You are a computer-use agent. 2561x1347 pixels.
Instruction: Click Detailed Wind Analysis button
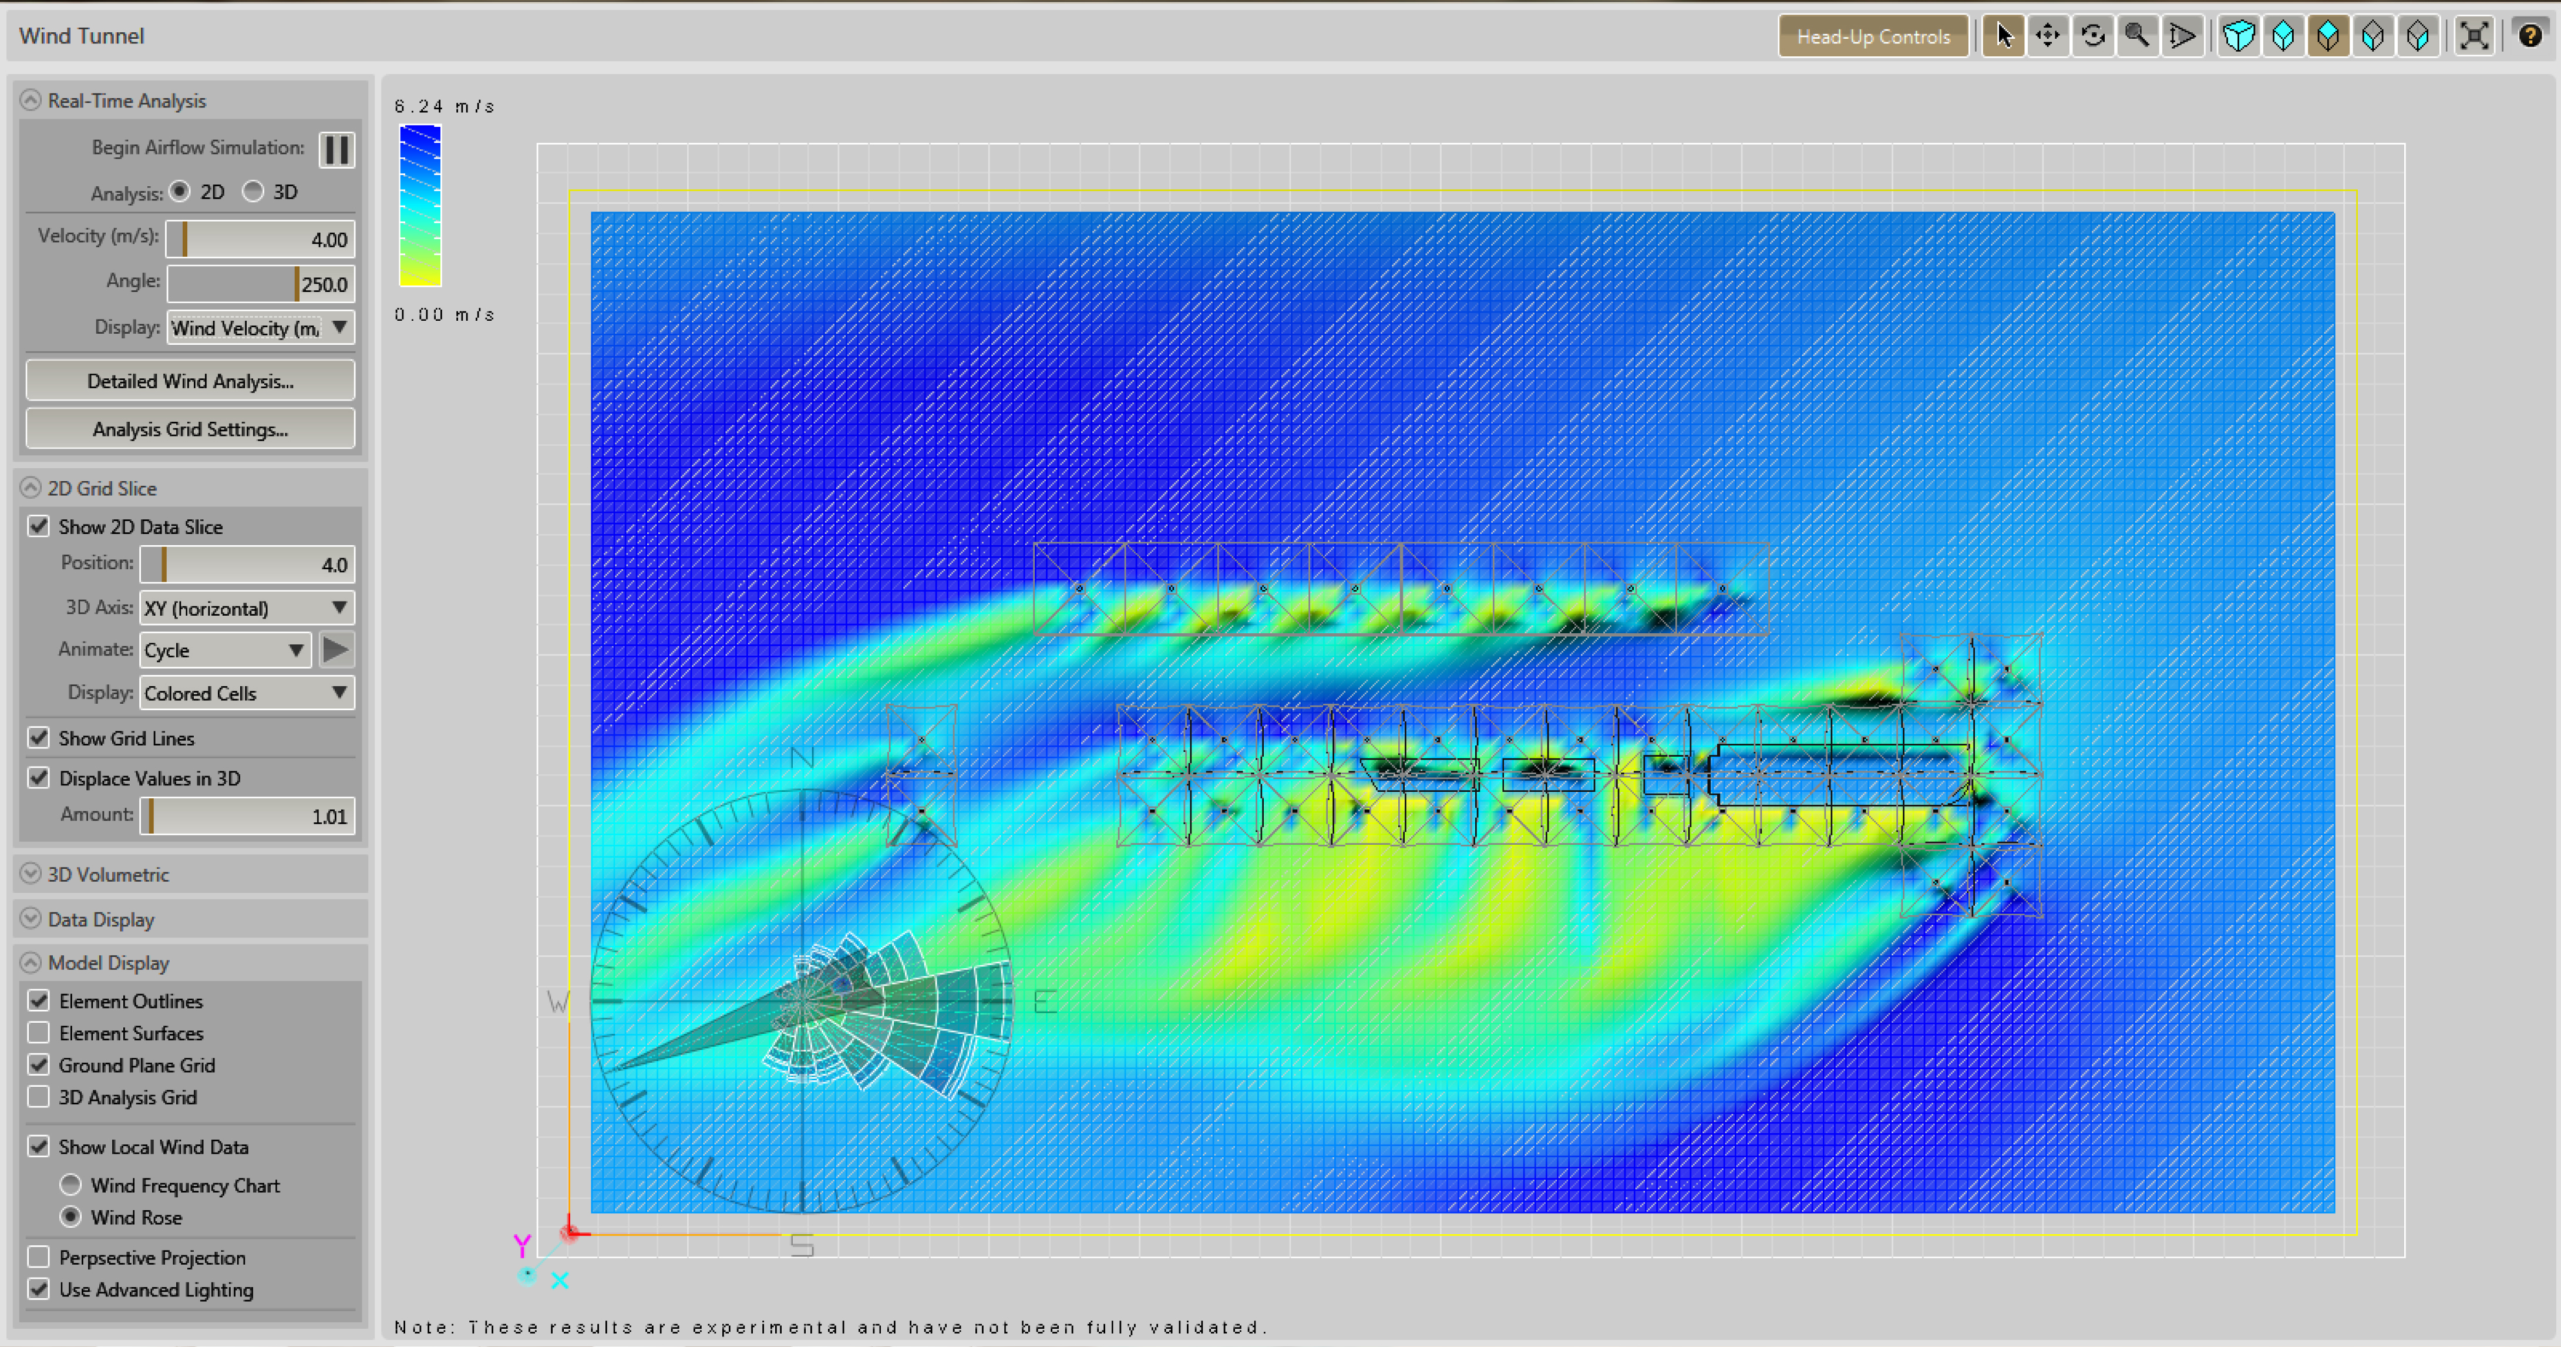click(190, 381)
